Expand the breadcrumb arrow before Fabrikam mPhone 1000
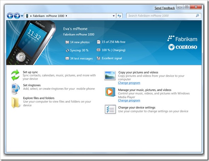 click(31, 16)
